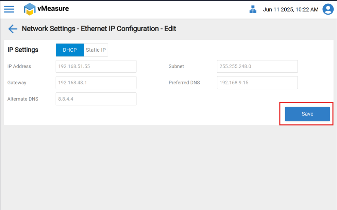Open the hamburger navigation menu

pos(9,9)
